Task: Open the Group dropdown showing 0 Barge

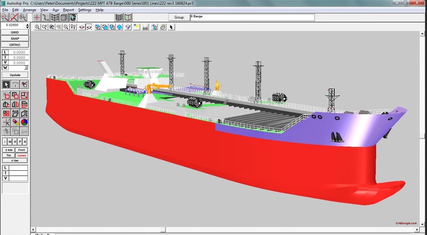Action: (x=252, y=17)
